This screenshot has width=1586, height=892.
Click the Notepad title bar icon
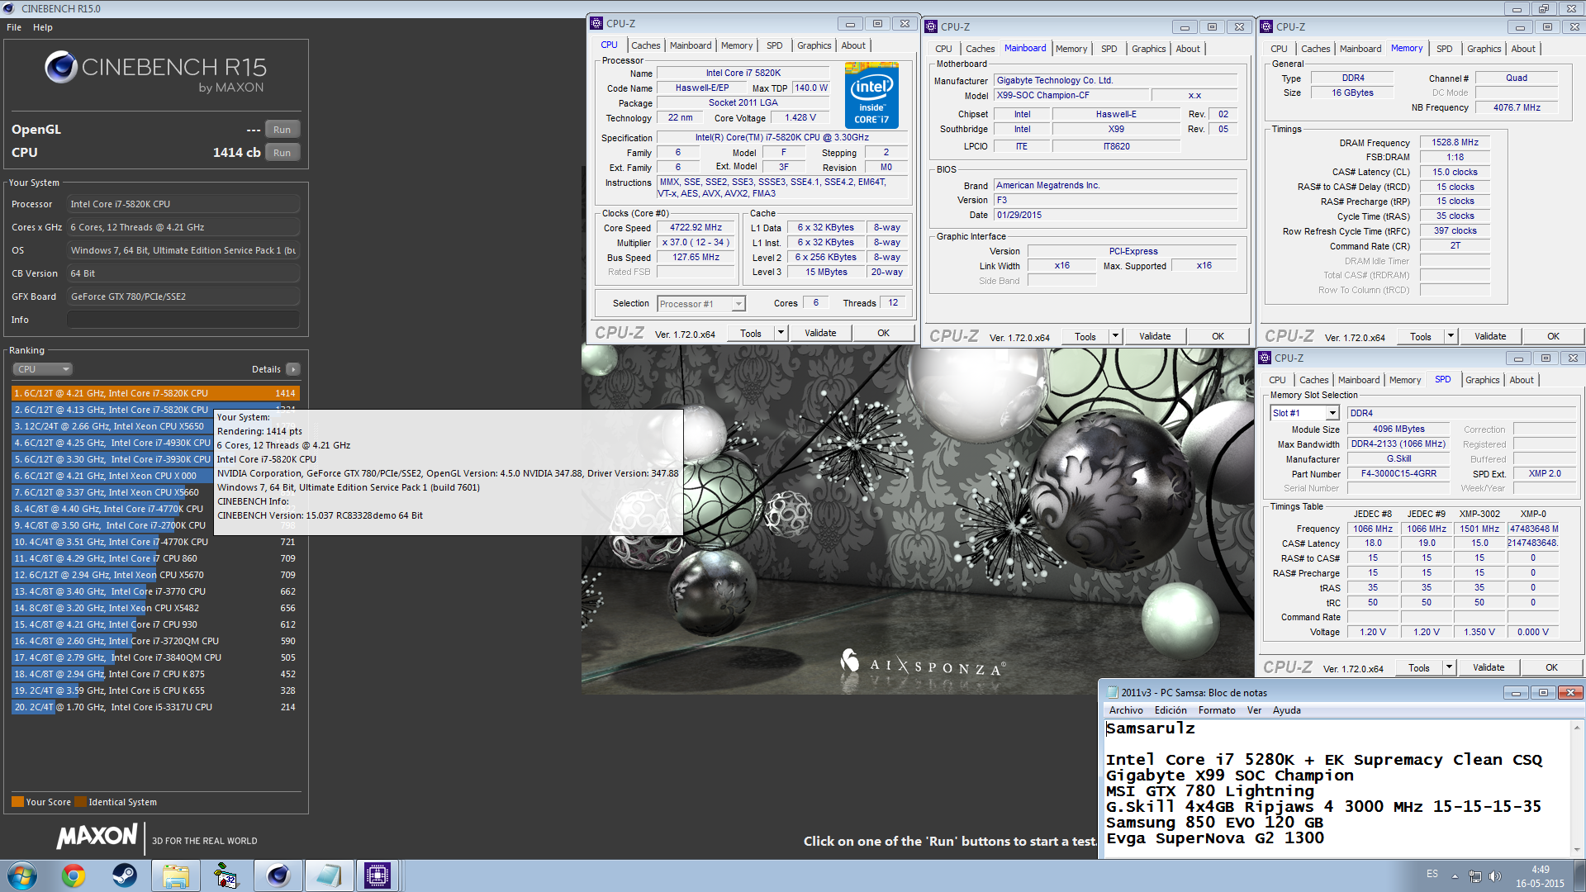(1112, 692)
